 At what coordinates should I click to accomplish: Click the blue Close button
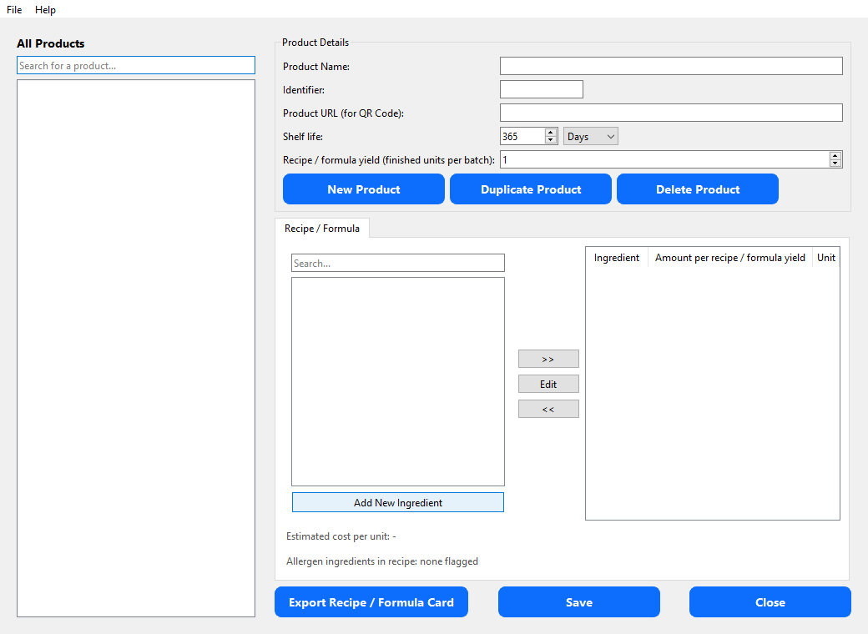coord(770,602)
